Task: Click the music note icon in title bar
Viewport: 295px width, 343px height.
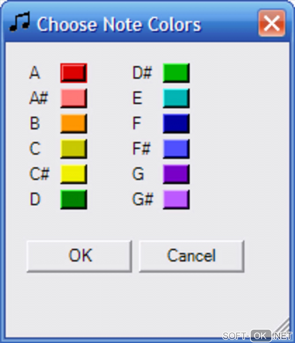Action: pos(19,22)
